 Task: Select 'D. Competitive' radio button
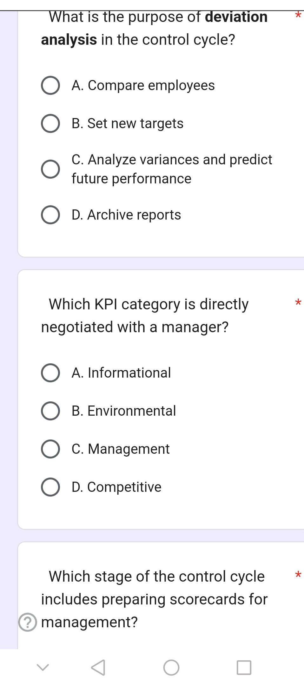tap(50, 487)
